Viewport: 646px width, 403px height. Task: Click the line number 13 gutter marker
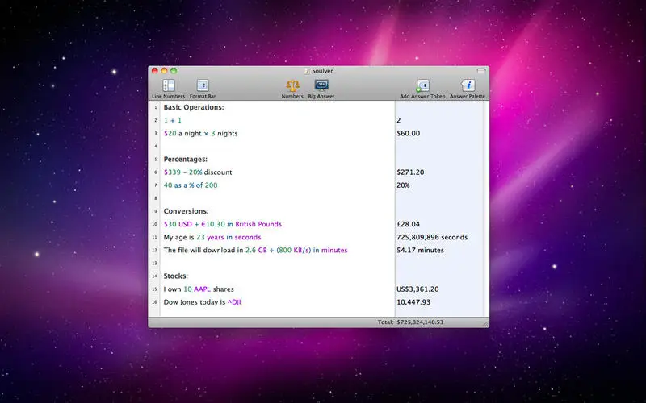coord(155,264)
